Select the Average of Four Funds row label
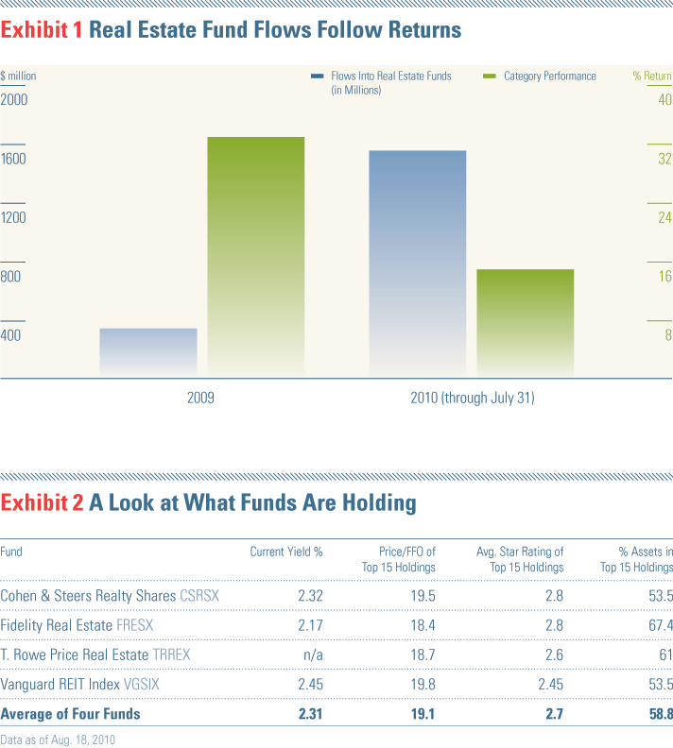 70,713
